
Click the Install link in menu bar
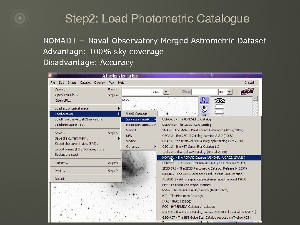pyautogui.click(x=250, y=82)
